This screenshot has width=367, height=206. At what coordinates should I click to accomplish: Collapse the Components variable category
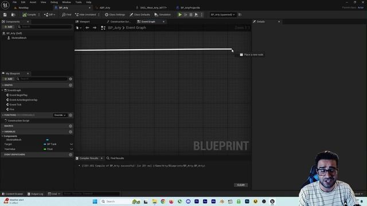pyautogui.click(x=2, y=136)
